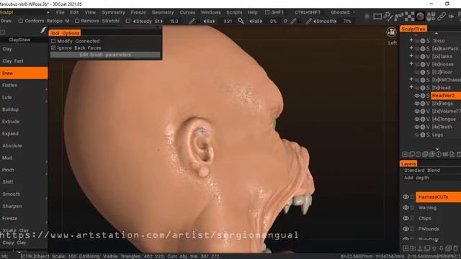Image resolution: width=461 pixels, height=259 pixels.
Task: Click the magnifier icon next to radius value
Action: (x=241, y=21)
